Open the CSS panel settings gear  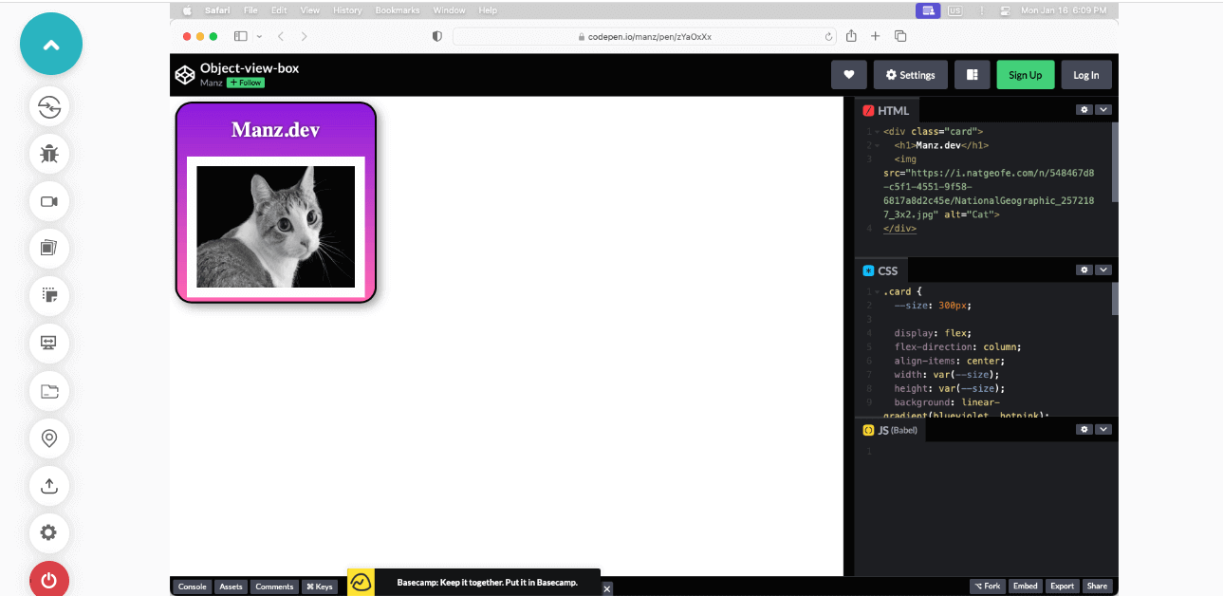(x=1084, y=270)
